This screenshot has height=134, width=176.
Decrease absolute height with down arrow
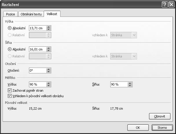point(49,29)
